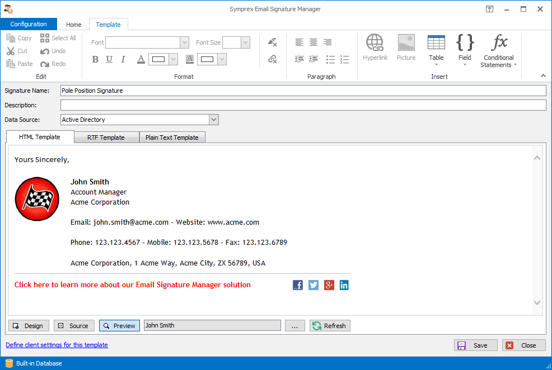
Task: Collapse the ribbon with the chevron
Action: [543, 75]
